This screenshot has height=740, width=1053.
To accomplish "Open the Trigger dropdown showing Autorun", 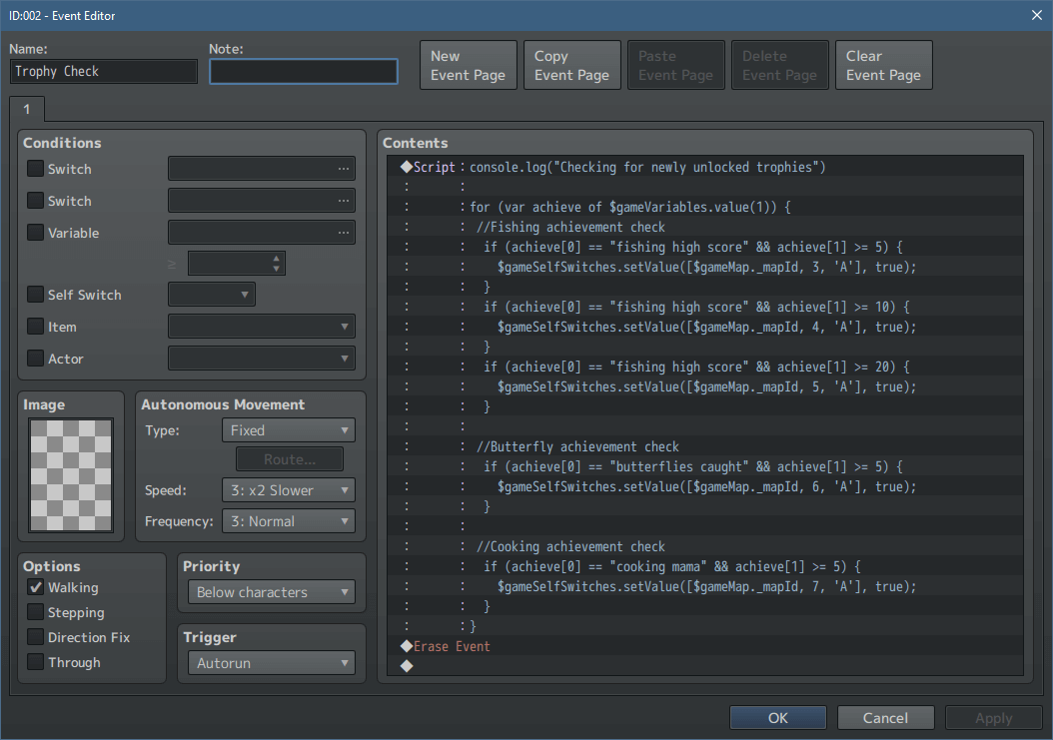I will tap(272, 663).
